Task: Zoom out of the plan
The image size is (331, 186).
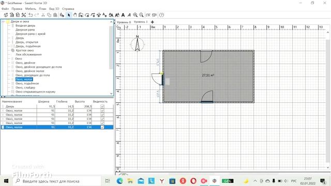Action: click(141, 15)
